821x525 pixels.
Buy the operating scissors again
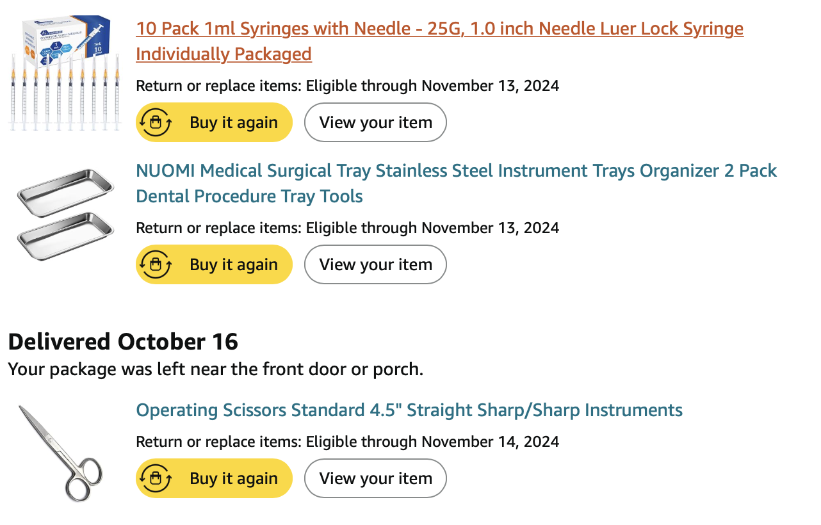click(214, 478)
